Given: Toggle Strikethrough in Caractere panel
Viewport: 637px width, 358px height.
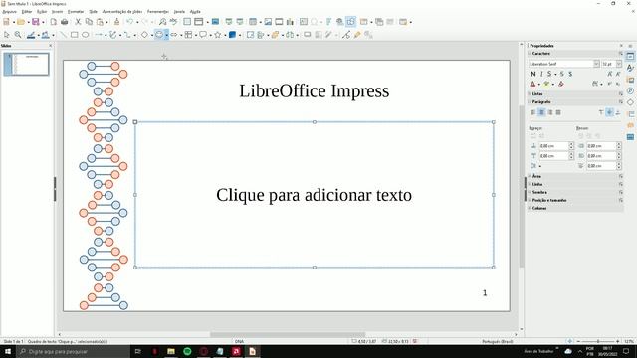Looking at the screenshot, I should (562, 74).
